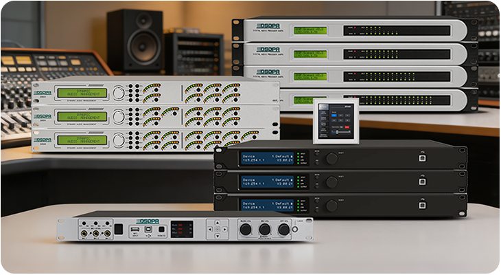
Task: Click the blue Device display on the top black unit
Action: pos(268,158)
